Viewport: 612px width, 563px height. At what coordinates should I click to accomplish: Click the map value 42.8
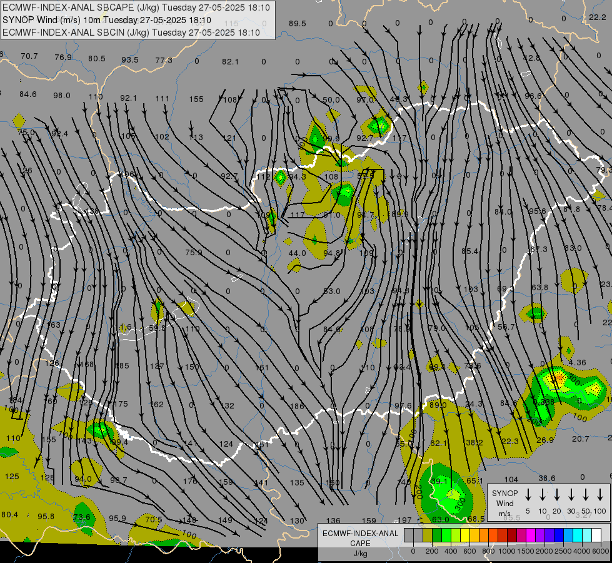pos(531,58)
